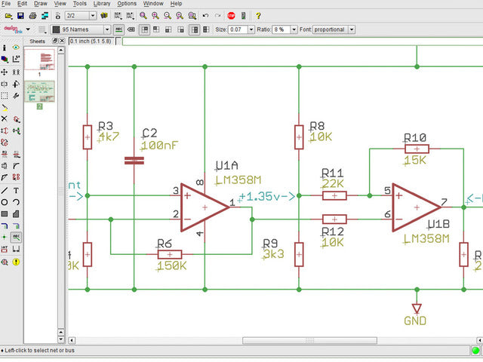Click the red Stop icon in the toolbar
The height and width of the screenshot is (362, 483).
[x=231, y=15]
